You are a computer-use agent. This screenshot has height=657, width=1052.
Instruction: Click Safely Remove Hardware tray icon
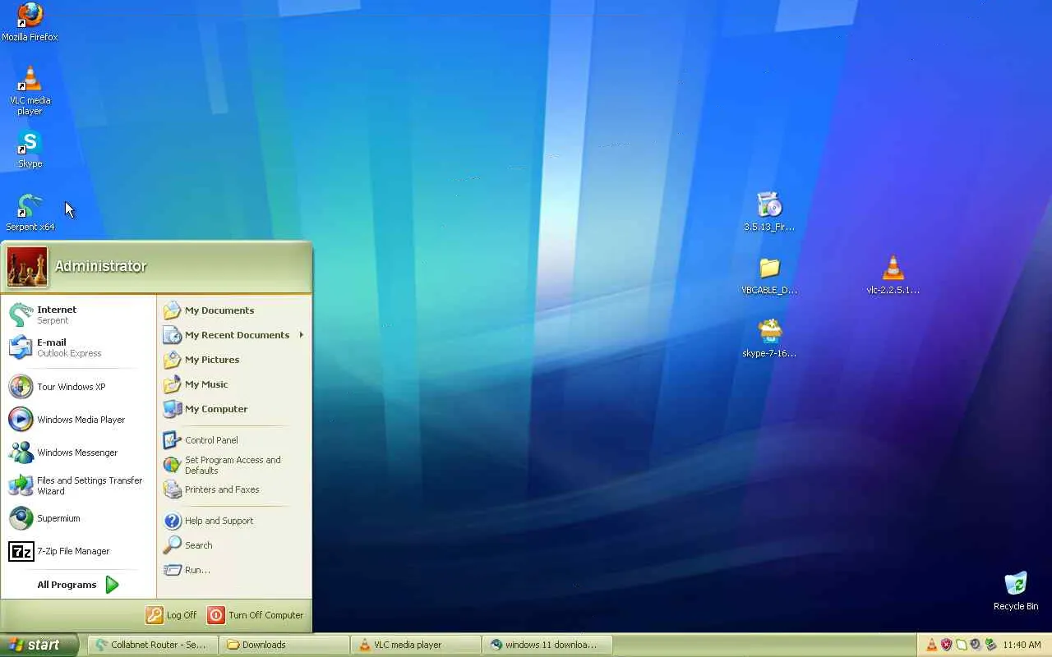click(x=990, y=645)
